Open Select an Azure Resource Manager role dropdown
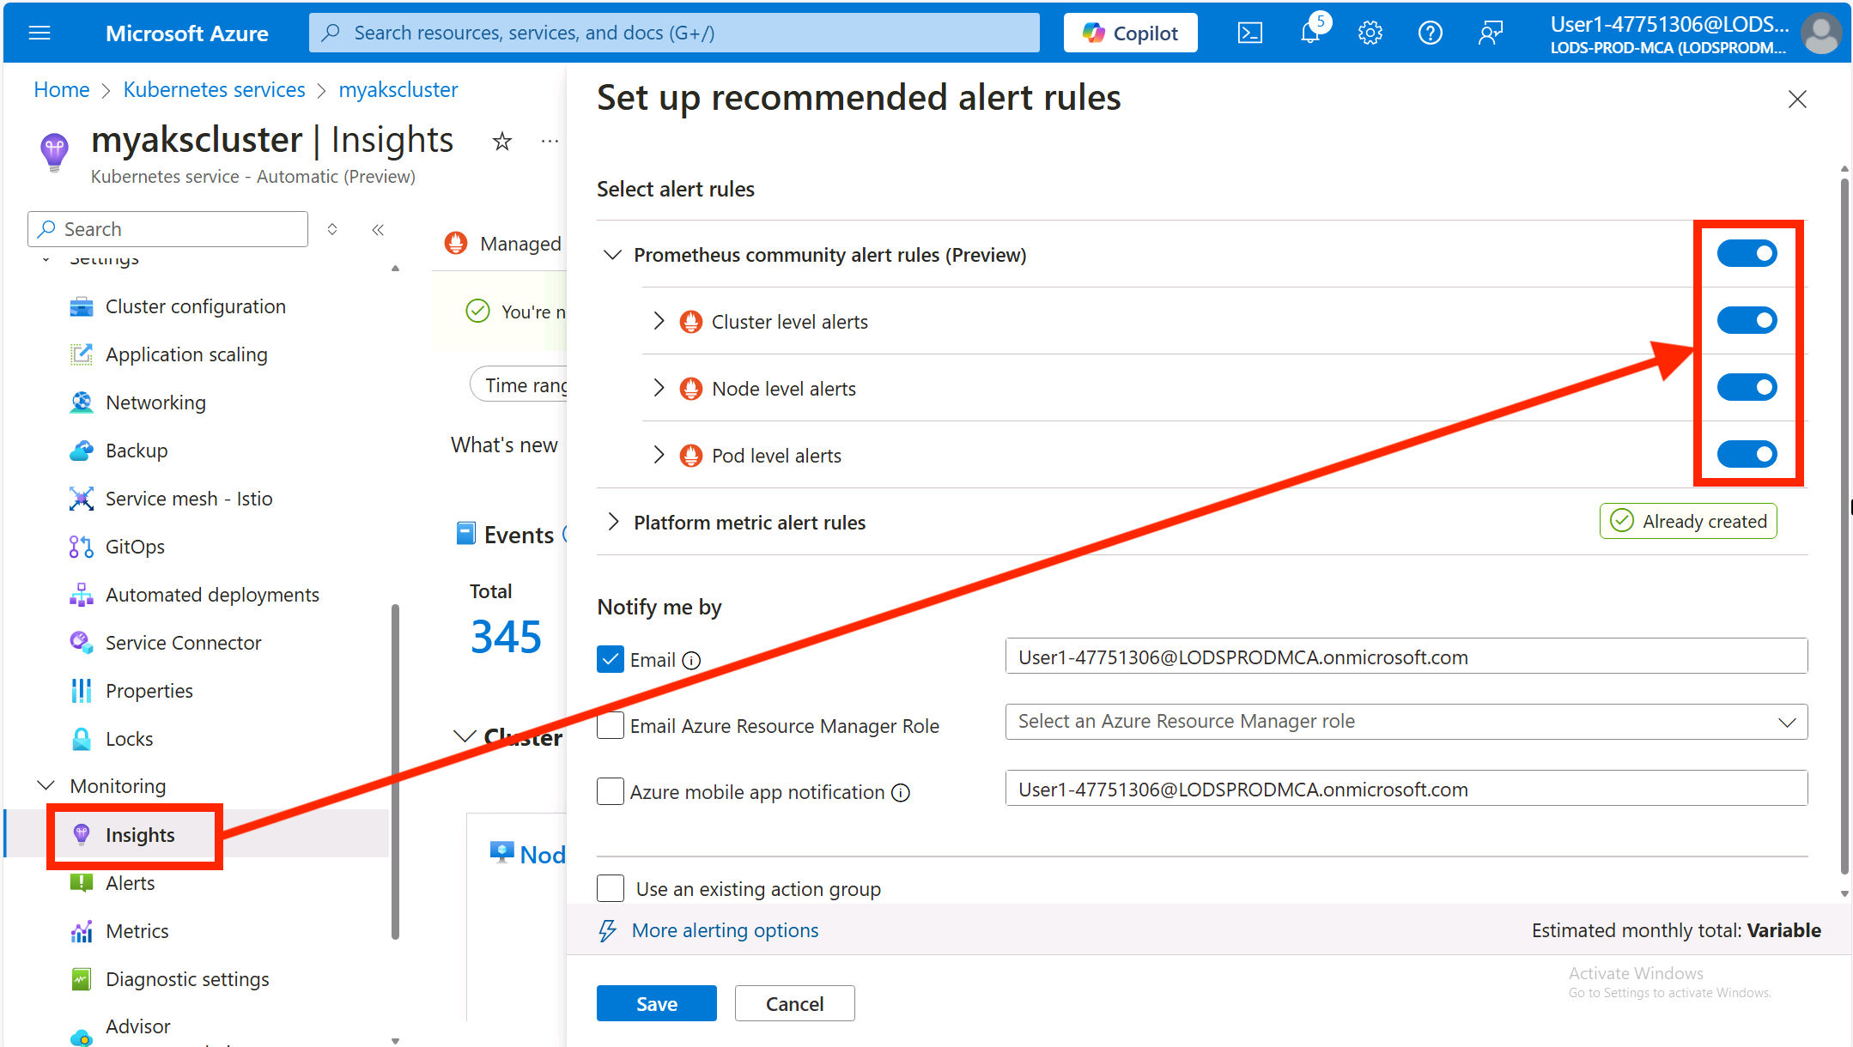Image resolution: width=1853 pixels, height=1047 pixels. tap(1406, 722)
